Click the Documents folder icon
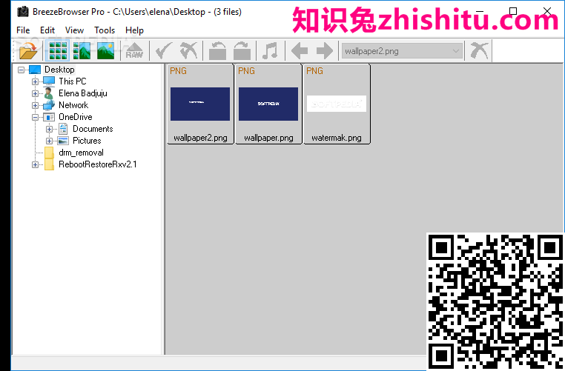This screenshot has height=371, width=565. 63,129
